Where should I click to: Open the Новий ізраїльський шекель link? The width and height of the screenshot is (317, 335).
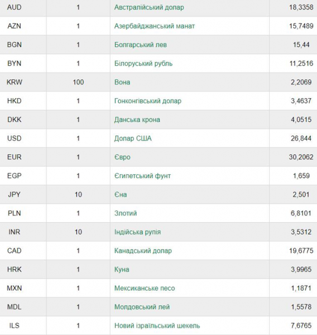click(x=157, y=326)
